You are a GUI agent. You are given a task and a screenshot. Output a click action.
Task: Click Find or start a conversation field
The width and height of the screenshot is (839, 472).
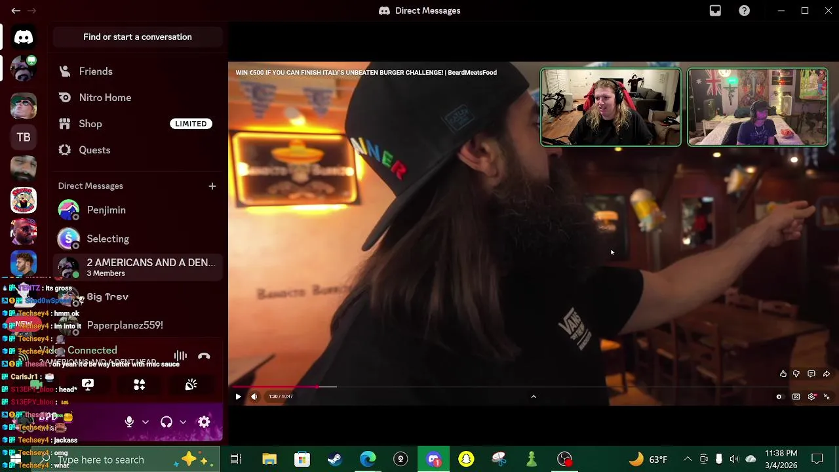click(x=138, y=37)
